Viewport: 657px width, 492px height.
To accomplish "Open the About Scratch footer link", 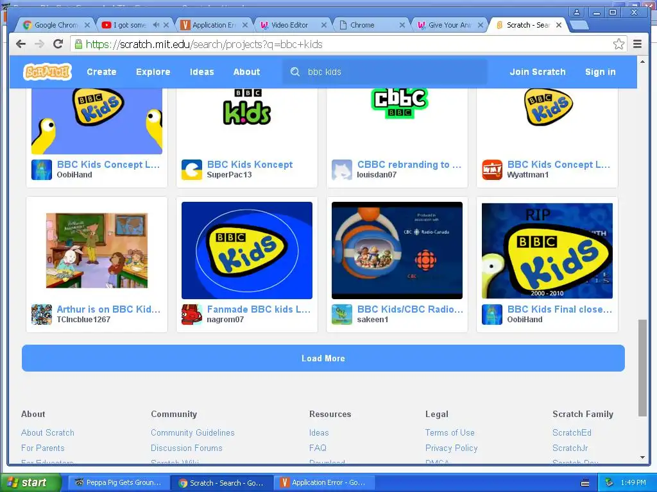I will point(47,432).
